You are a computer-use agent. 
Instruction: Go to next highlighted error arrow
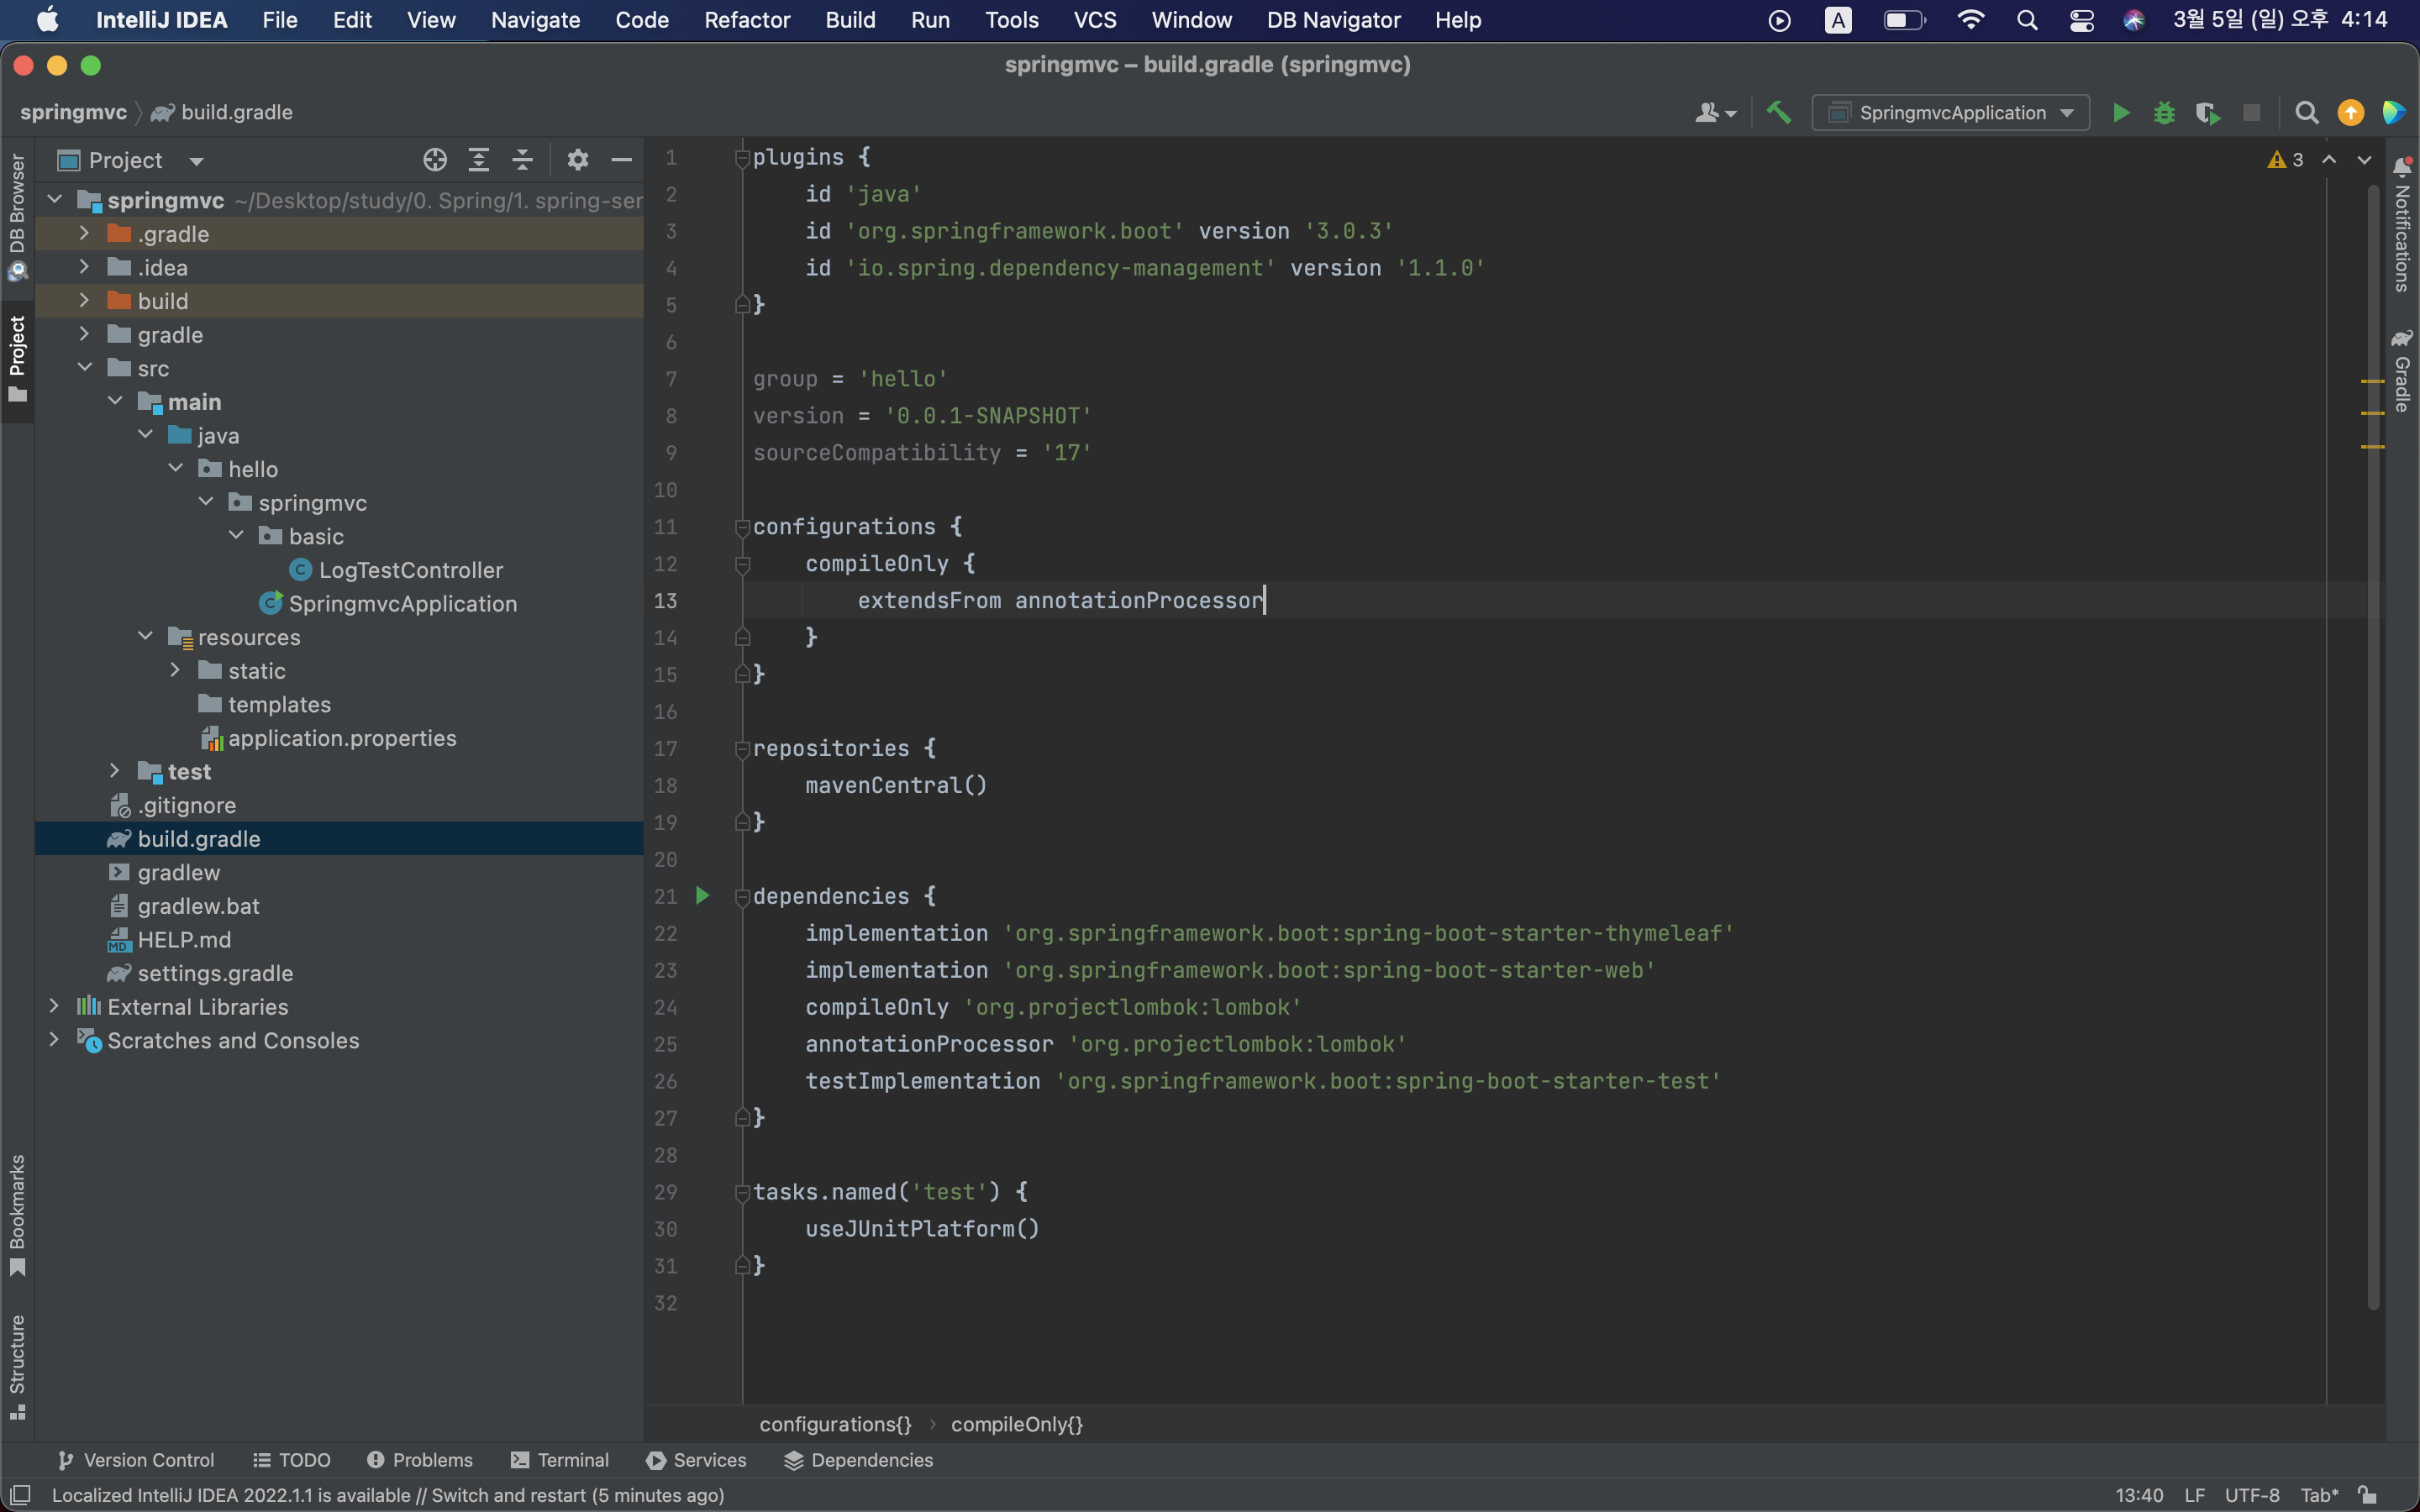(x=2364, y=160)
